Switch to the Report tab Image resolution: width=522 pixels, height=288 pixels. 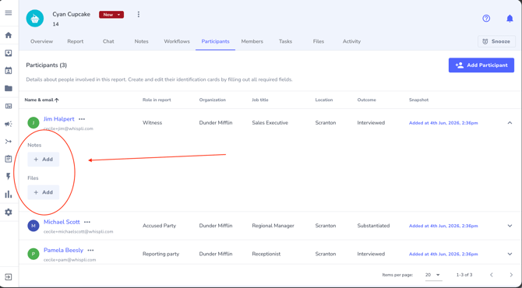76,41
